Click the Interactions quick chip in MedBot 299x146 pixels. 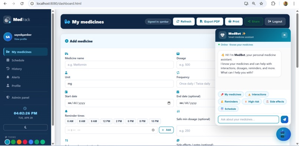[257, 94]
